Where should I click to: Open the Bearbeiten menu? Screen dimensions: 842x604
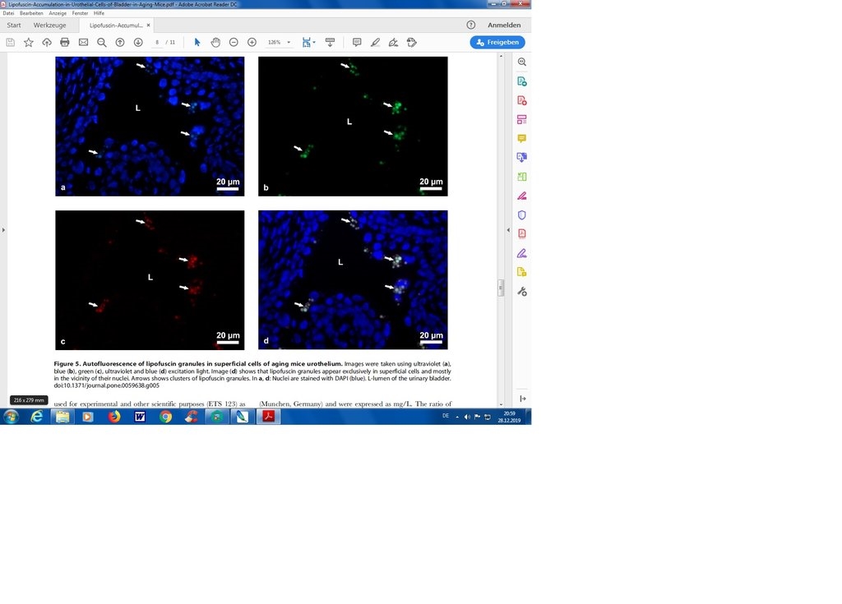pos(31,13)
